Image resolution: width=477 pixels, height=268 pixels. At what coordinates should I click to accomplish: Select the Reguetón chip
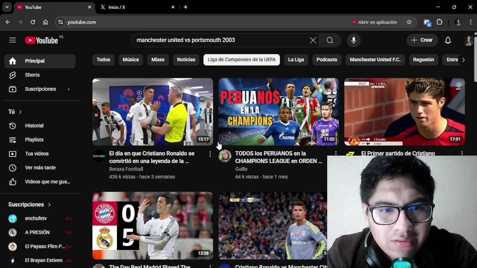pyautogui.click(x=423, y=60)
